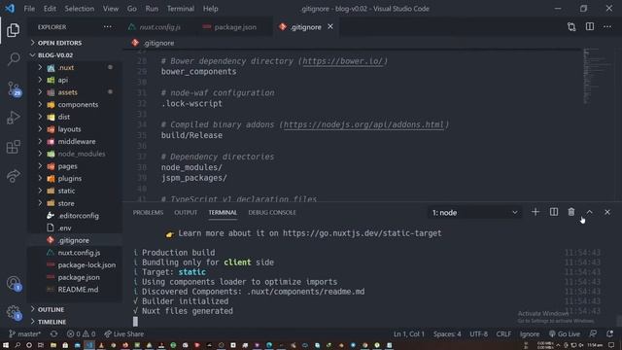Image resolution: width=622 pixels, height=350 pixels.
Task: Click the synchronize changes icon in status bar
Action: coord(54,333)
